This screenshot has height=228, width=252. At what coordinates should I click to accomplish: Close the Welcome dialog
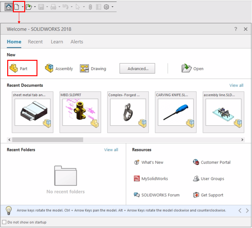click(246, 29)
